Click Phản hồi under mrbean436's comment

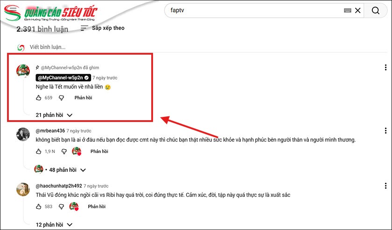click(x=99, y=151)
